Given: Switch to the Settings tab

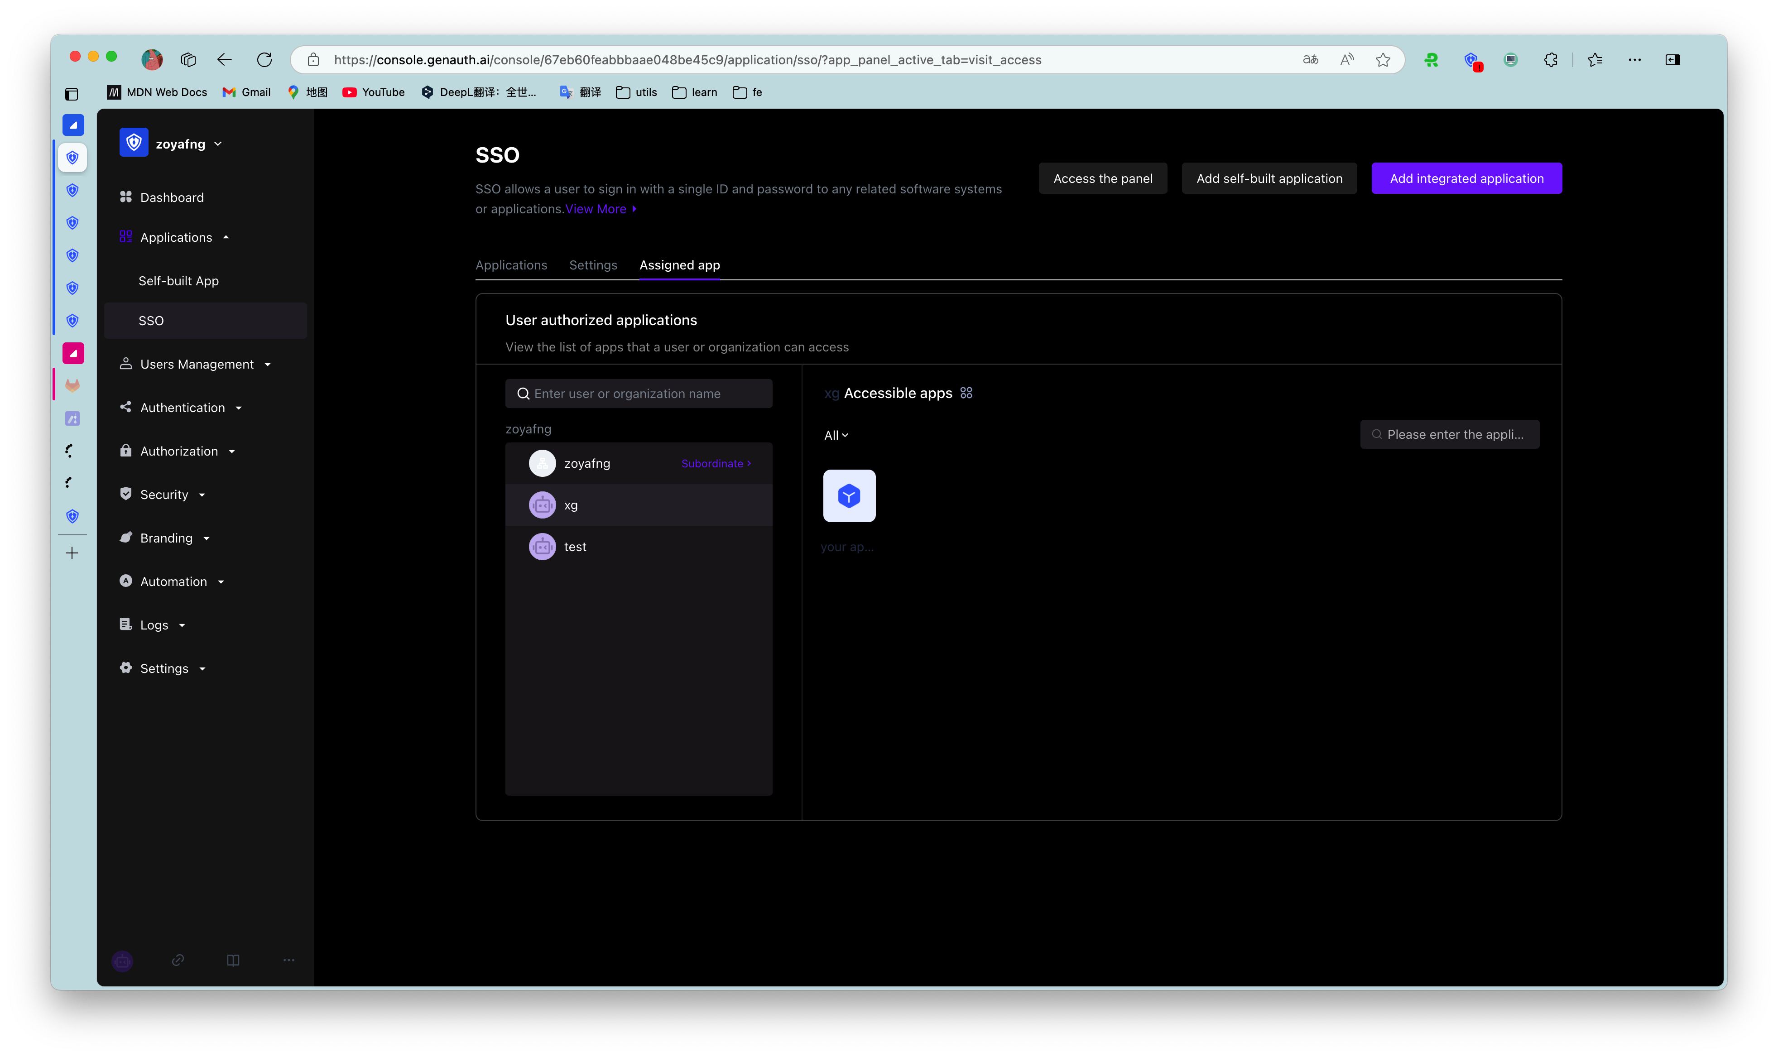Looking at the screenshot, I should [x=593, y=265].
